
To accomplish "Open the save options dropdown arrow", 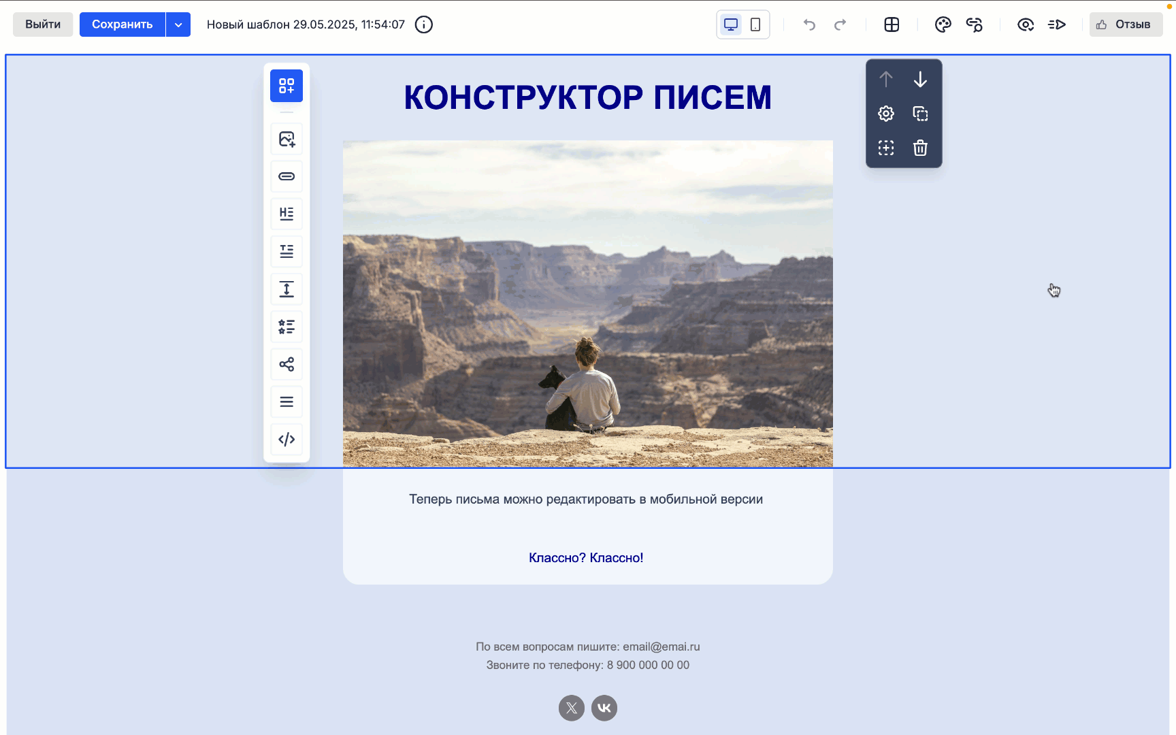I will [x=178, y=24].
